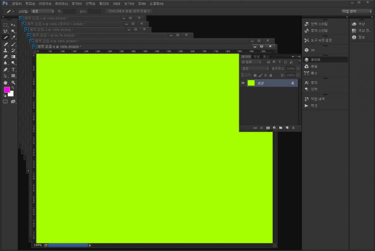375x251 pixels.
Task: Open the 작업 영역 workspace dropdown
Action: (356, 11)
